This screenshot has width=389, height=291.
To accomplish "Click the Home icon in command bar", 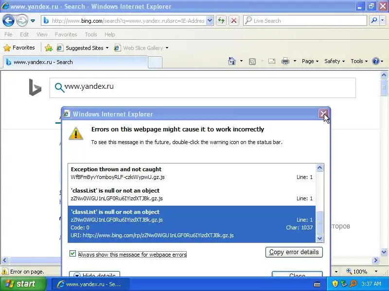I will (232, 61).
